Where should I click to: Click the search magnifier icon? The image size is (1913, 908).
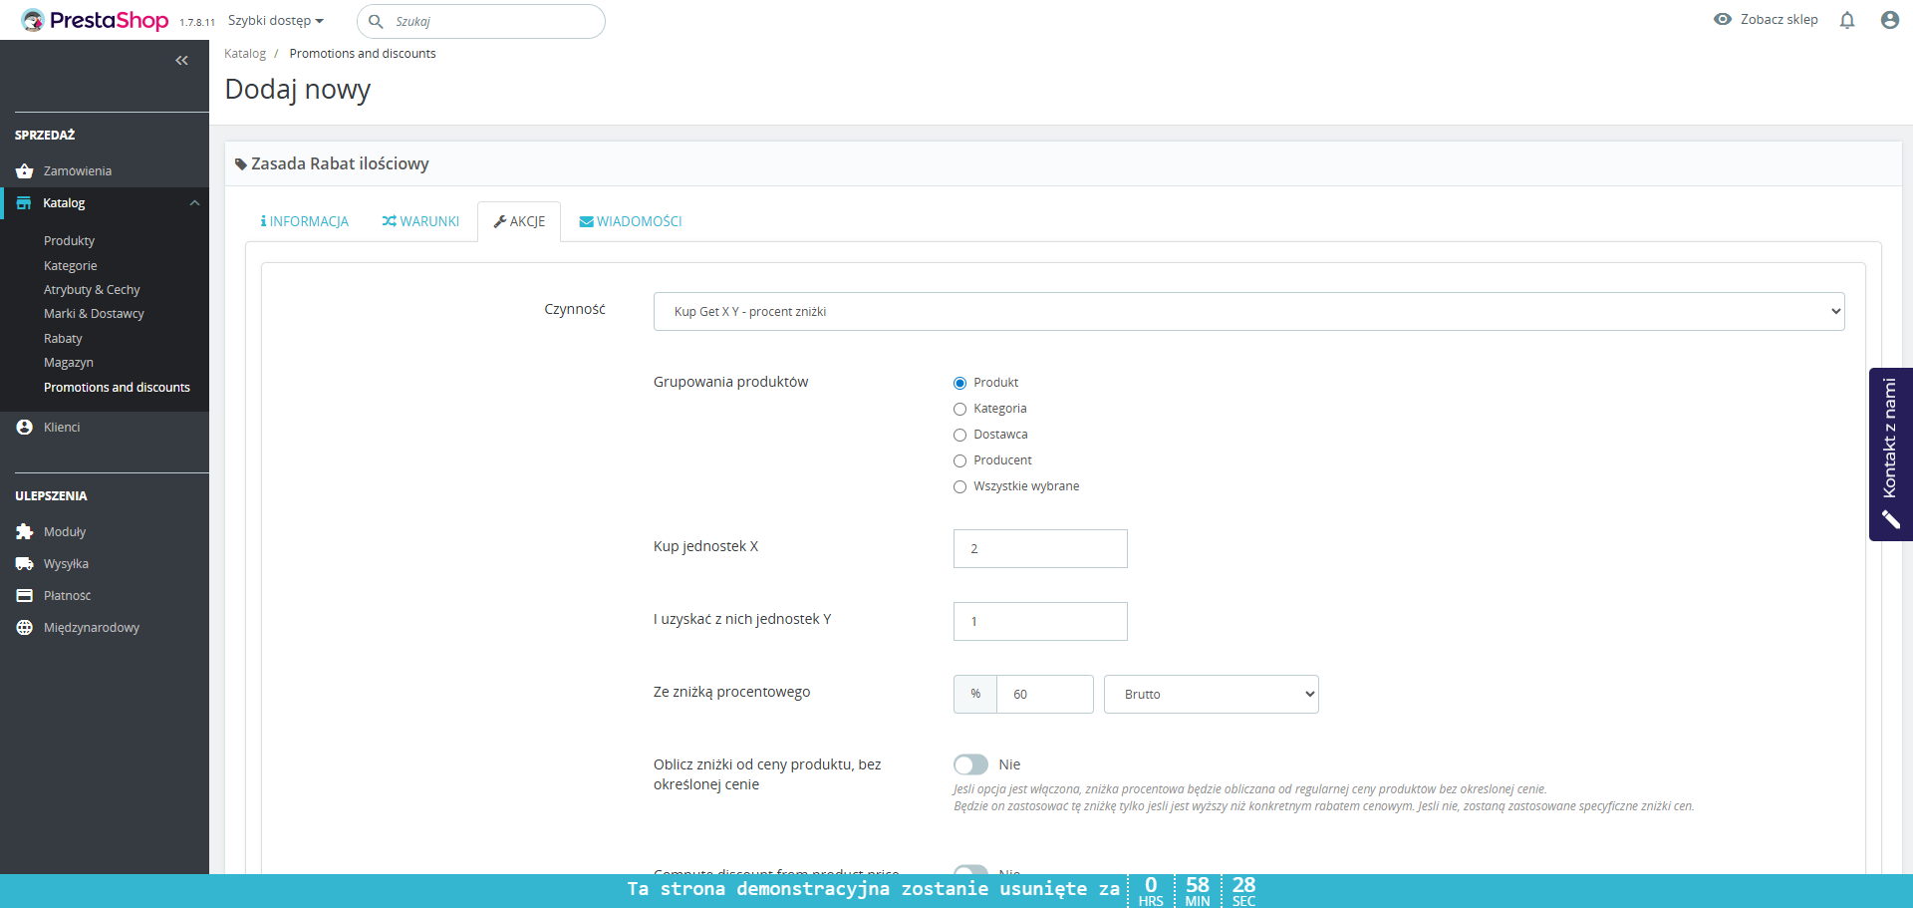click(376, 21)
